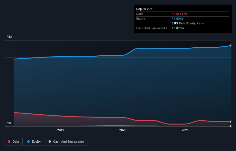
Task: Click the 2019 x-axis label
Action: pyautogui.click(x=61, y=130)
